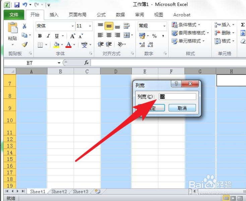Switch to the 页面布局 ribbon tab
This screenshot has height=201, width=246.
(x=77, y=15)
